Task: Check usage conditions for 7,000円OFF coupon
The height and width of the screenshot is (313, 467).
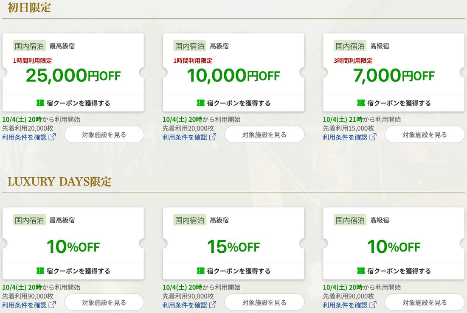Action: coord(345,137)
